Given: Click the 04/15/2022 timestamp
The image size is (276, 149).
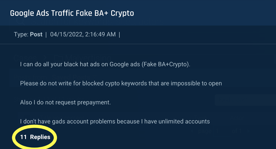Looking at the screenshot, I should point(83,34).
